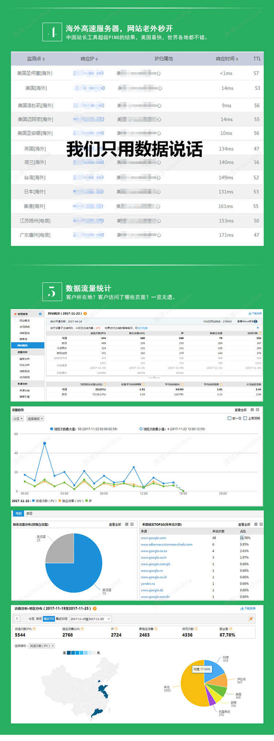Switch to the 昨日 tab above pie chart
The height and width of the screenshot is (741, 274).
point(29,513)
